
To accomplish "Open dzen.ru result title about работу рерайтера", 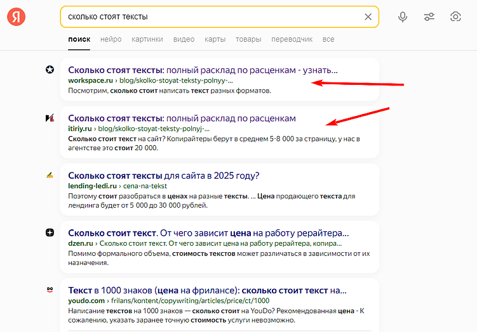I will (208, 233).
